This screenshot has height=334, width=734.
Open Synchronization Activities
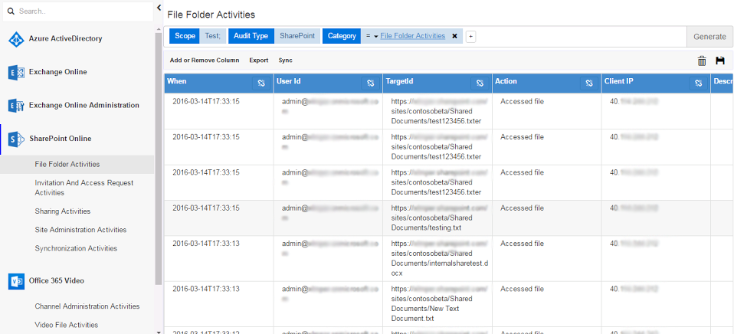[76, 249]
